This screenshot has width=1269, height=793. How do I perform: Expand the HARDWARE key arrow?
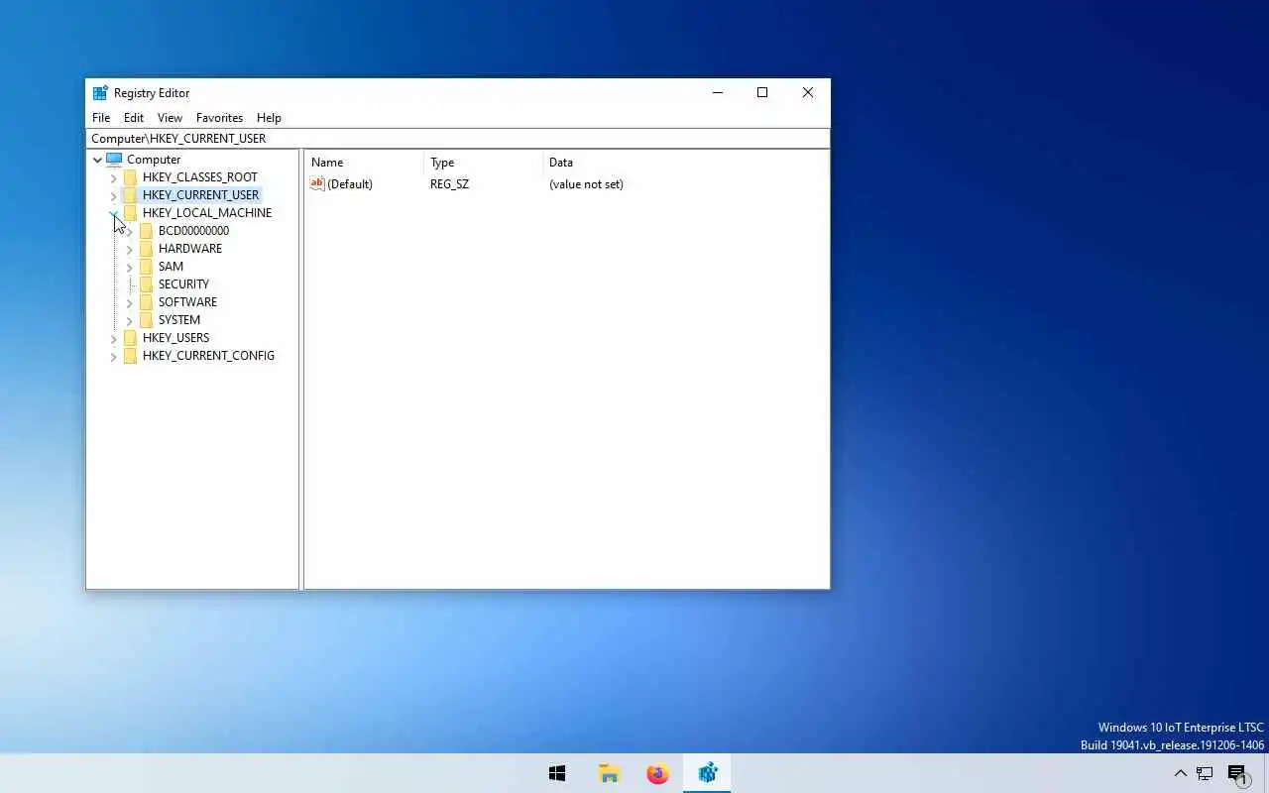pos(129,249)
